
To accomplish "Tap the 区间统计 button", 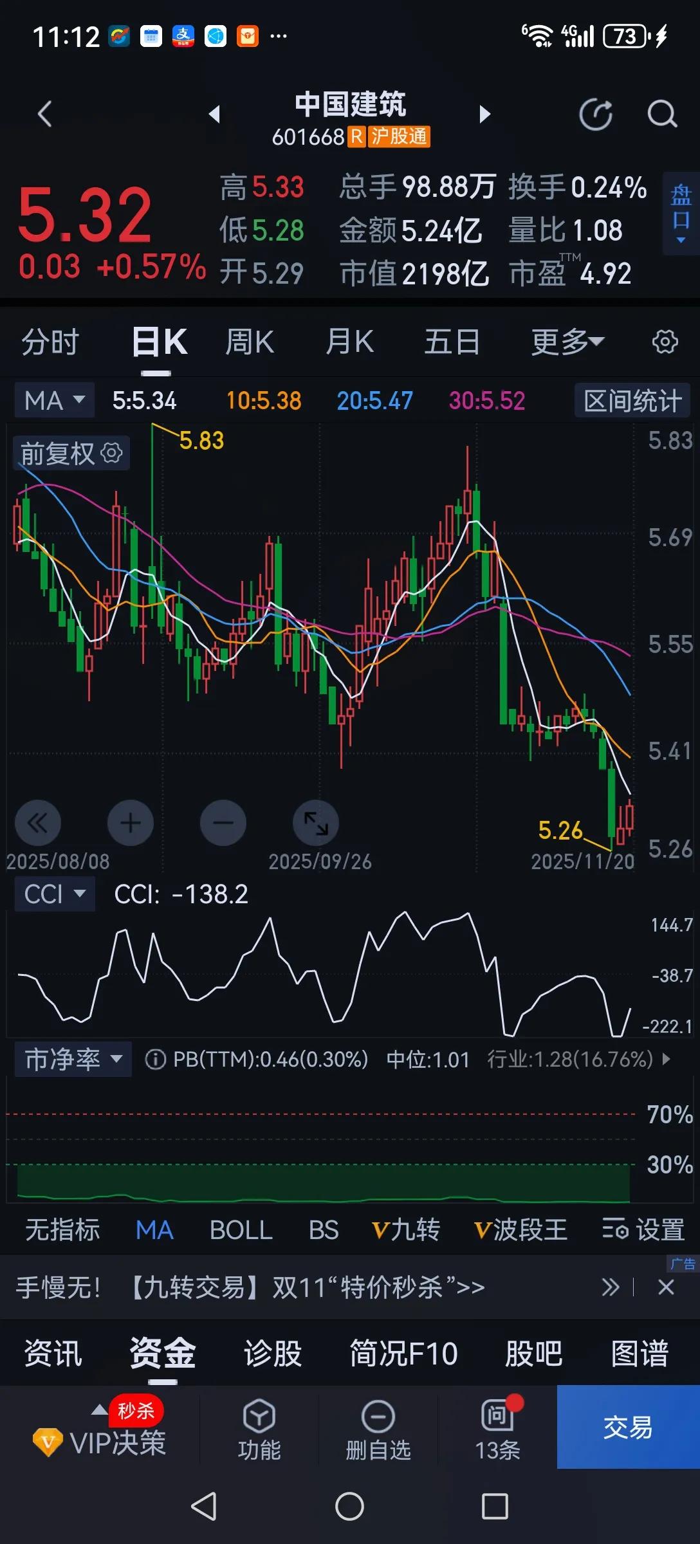I will 632,401.
